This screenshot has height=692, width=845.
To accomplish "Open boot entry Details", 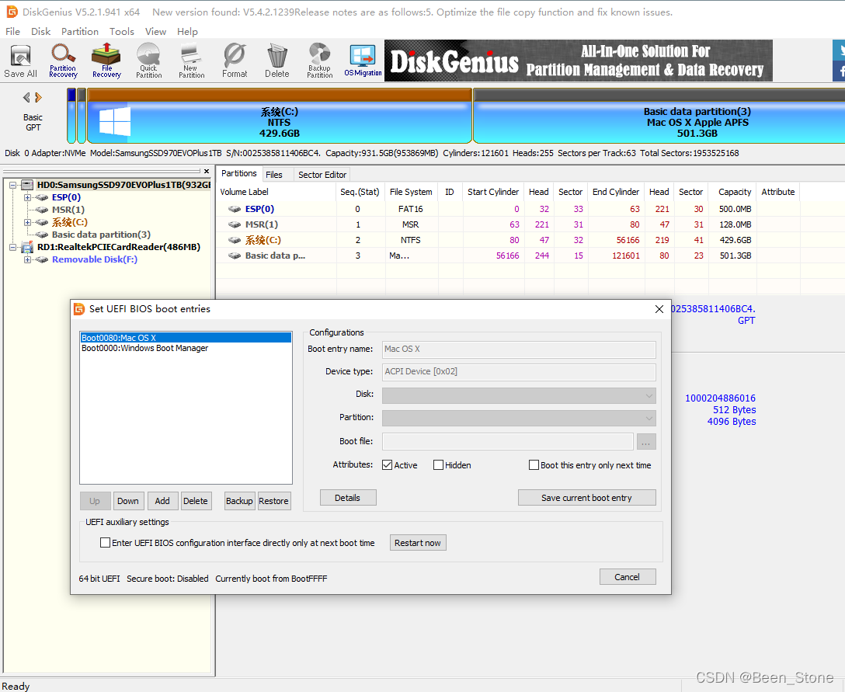I will 348,498.
